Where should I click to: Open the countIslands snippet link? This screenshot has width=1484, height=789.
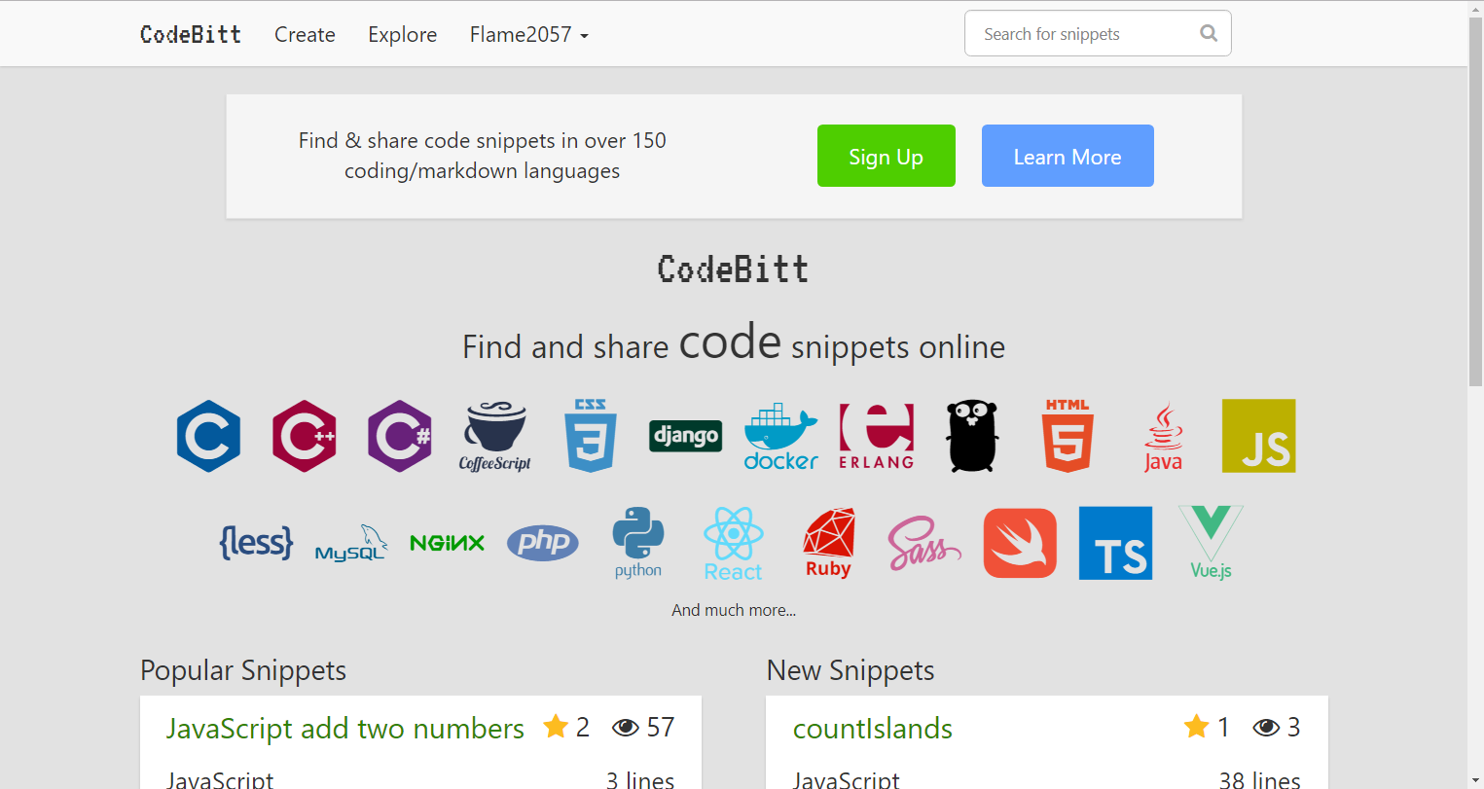(x=873, y=728)
